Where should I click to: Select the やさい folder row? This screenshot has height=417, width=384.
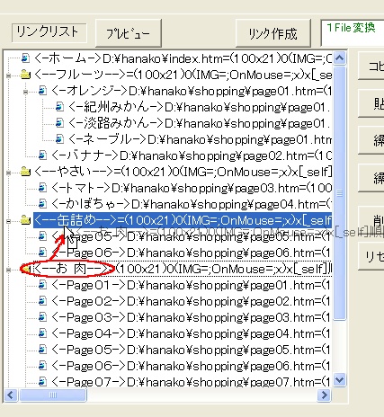click(183, 172)
